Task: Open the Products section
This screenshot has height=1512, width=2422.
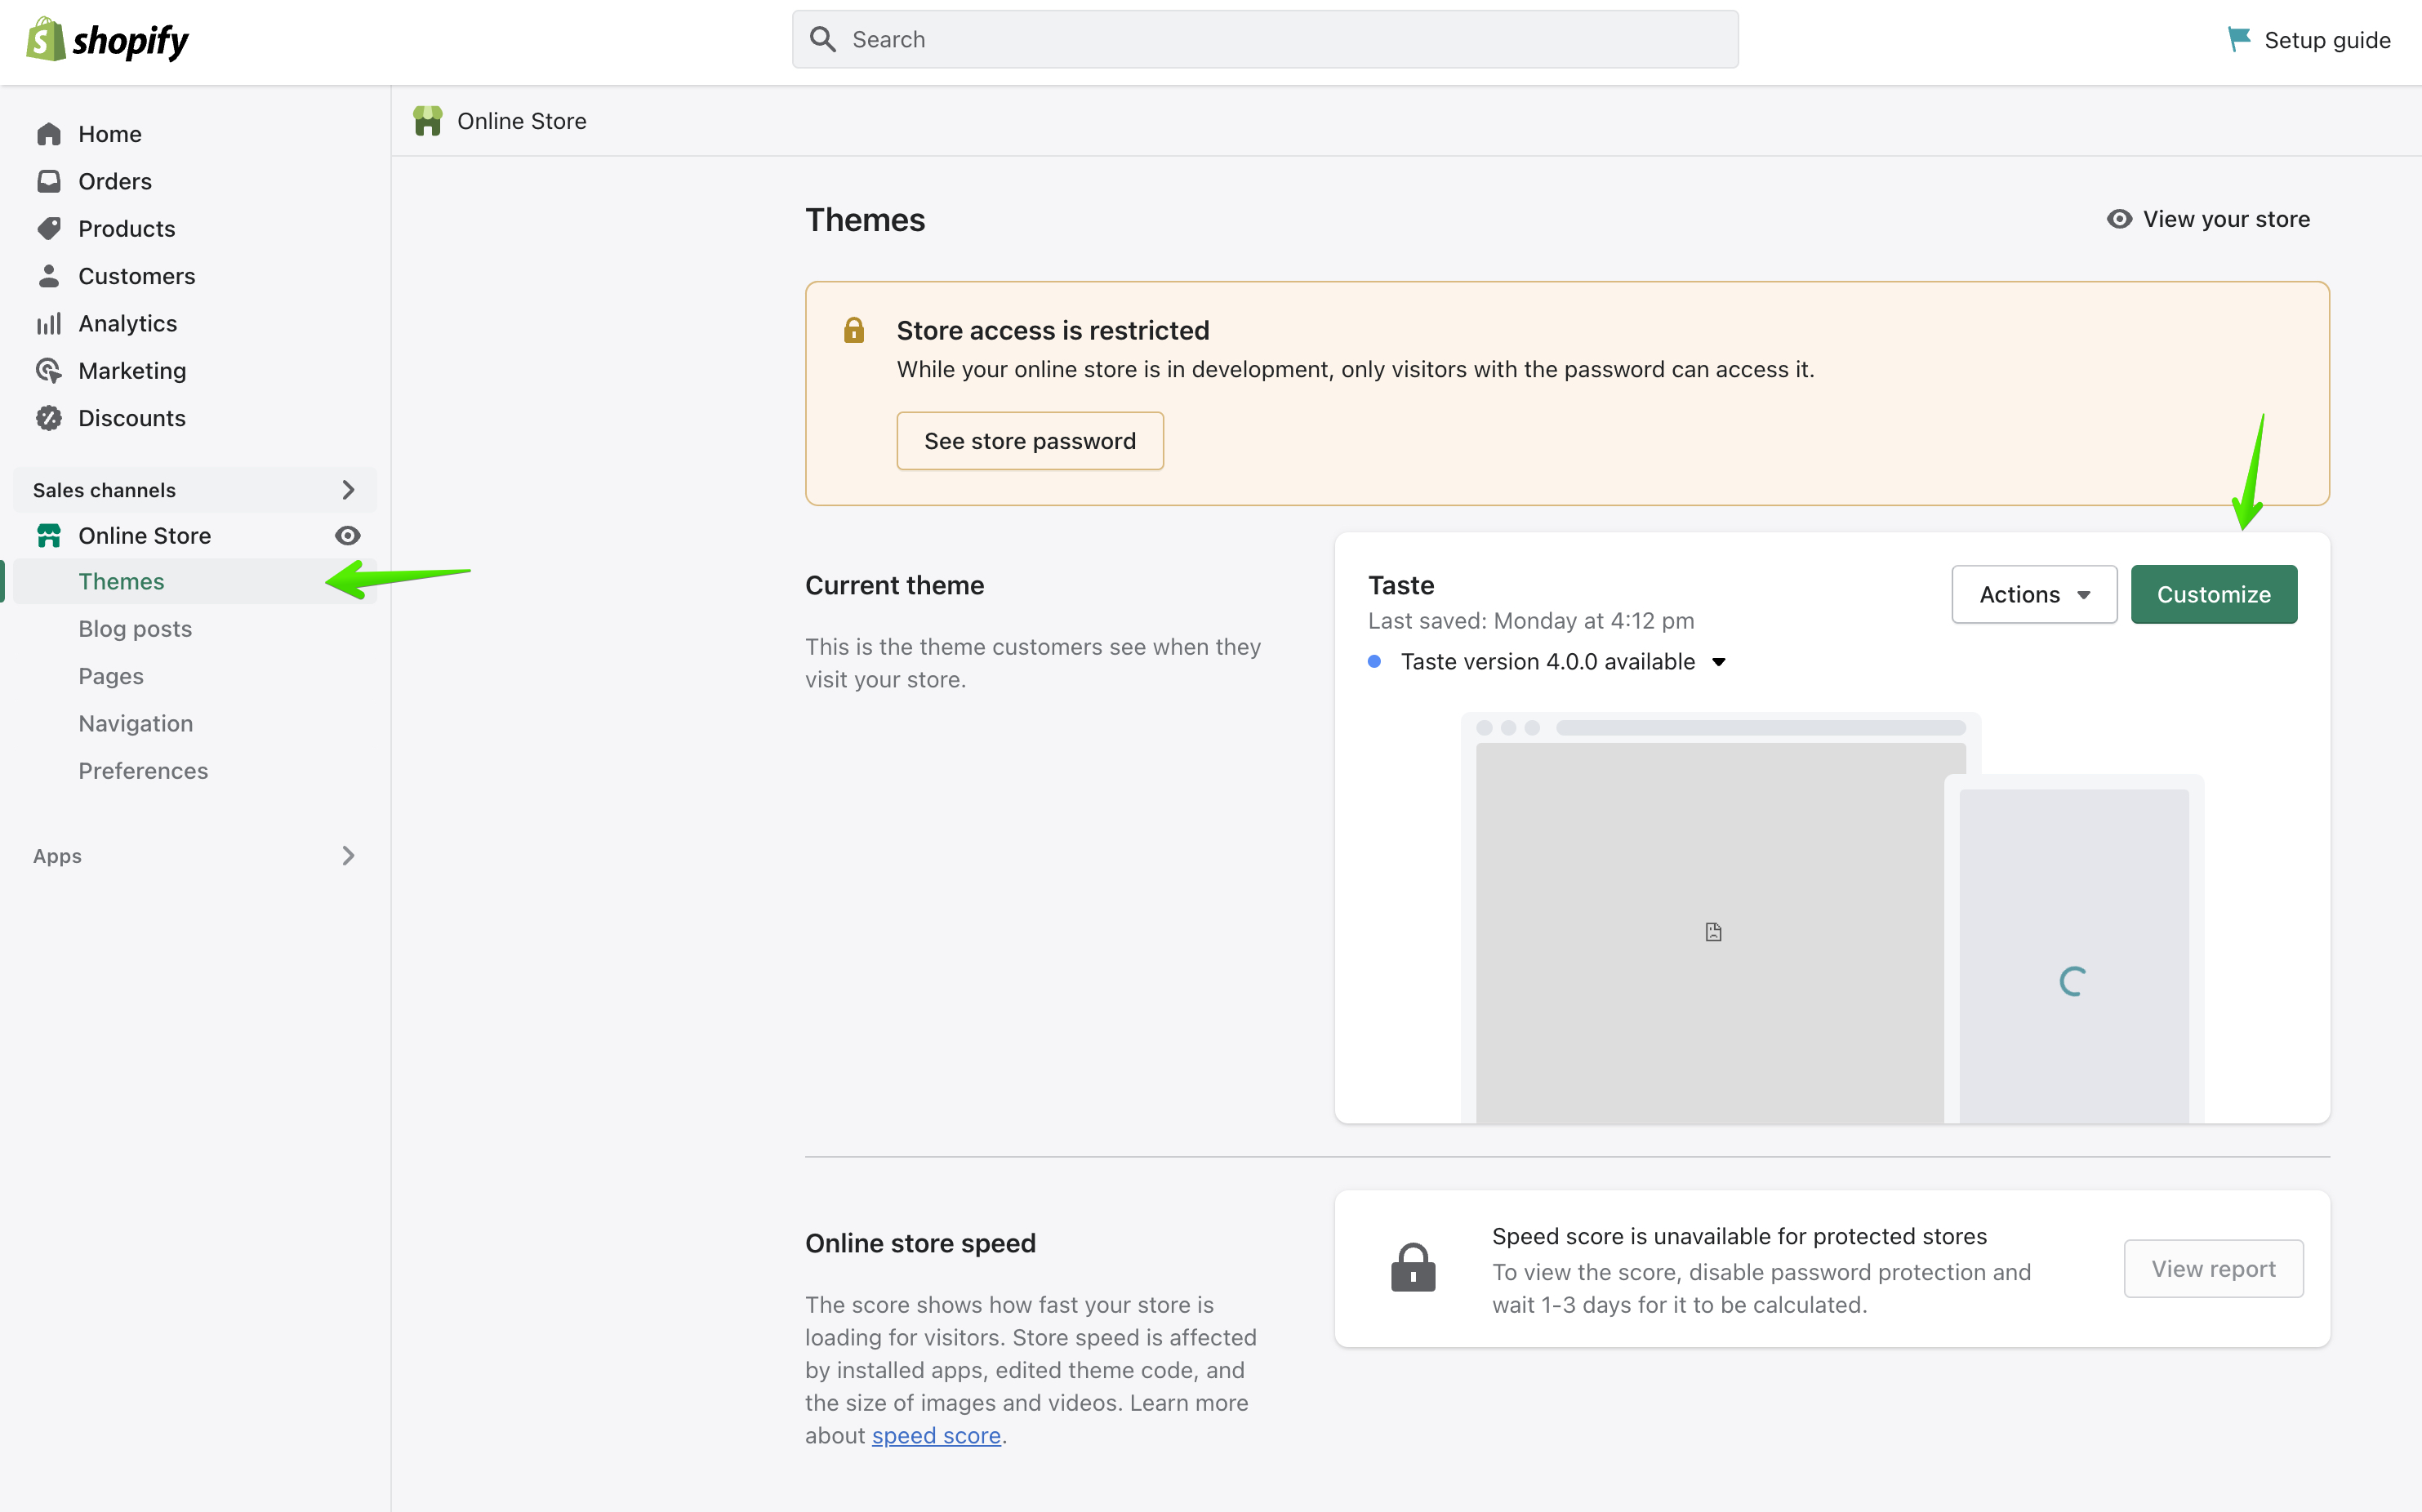Action: point(127,229)
